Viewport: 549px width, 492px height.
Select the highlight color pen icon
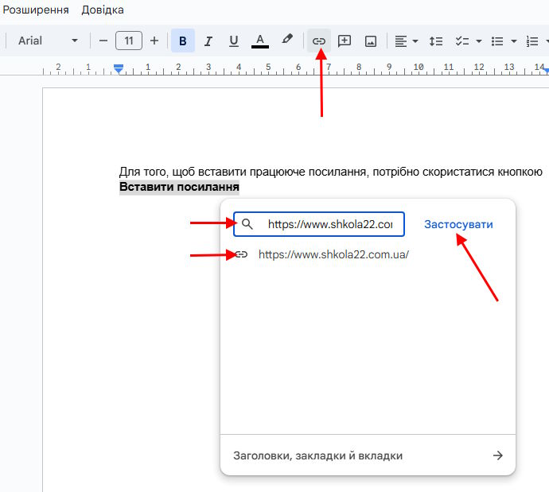[x=287, y=40]
